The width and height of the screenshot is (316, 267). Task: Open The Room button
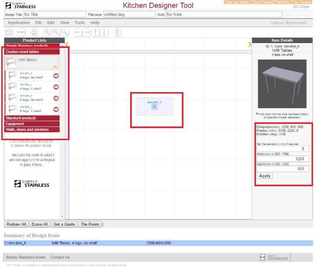tap(90, 224)
